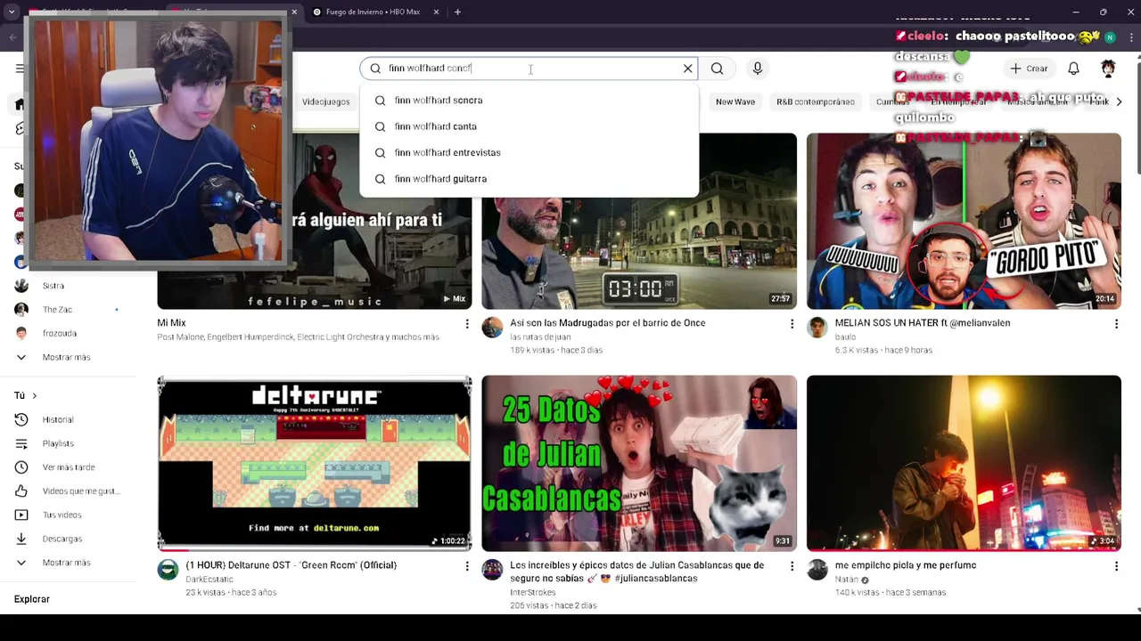The image size is (1141, 641).
Task: Open a new browser tab
Action: click(x=457, y=12)
